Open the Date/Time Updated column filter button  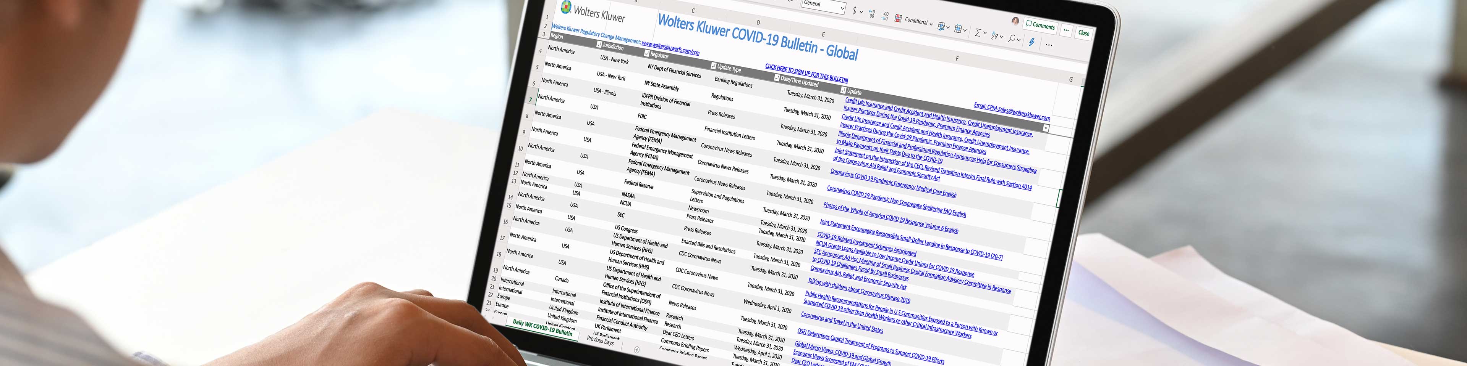(844, 90)
